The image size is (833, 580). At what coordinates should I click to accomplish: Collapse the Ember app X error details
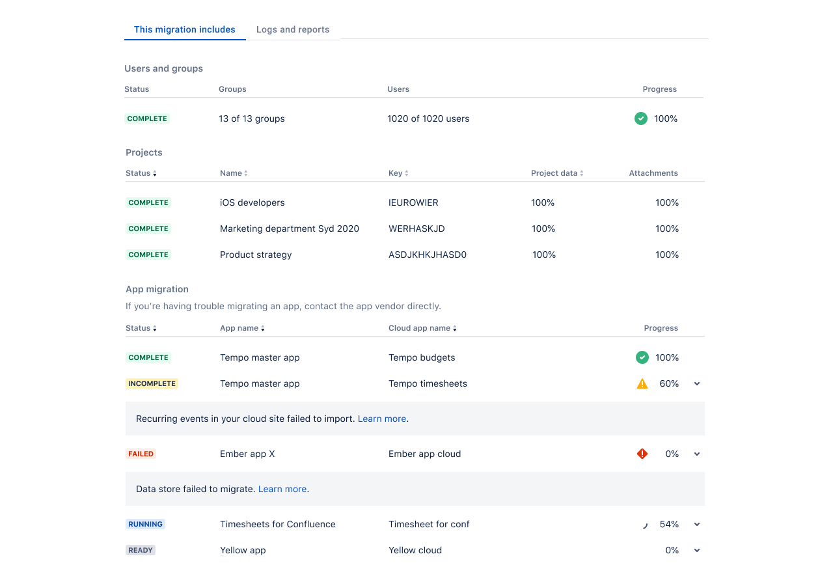(697, 454)
